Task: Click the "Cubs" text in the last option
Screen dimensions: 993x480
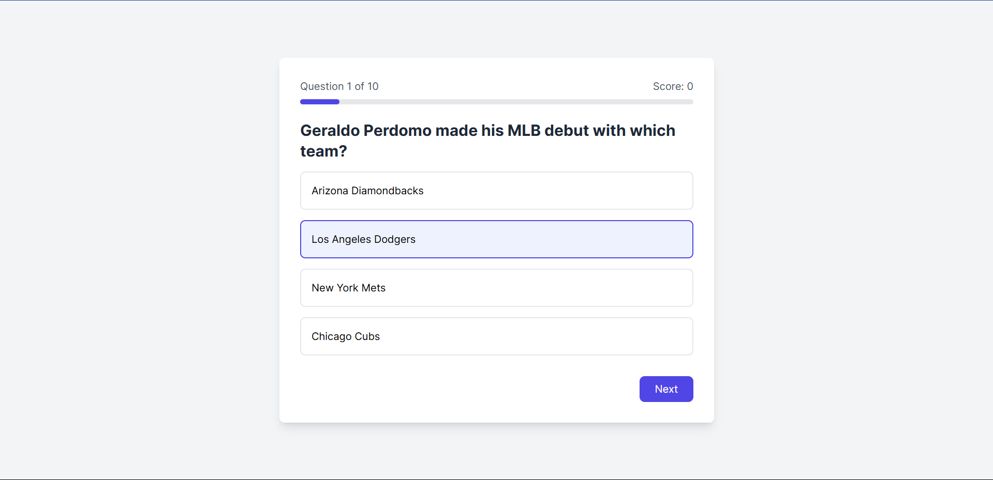Action: [x=367, y=336]
